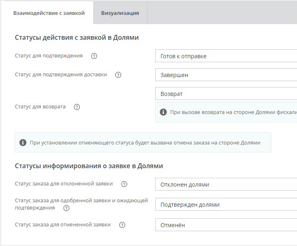Click the Статусы информирования о заявке heading
Screen dimensions: 297x246
coord(89,166)
